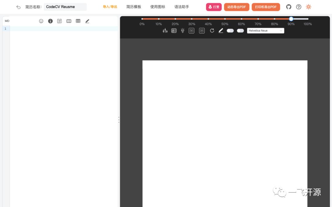Click the light bulb icon
Screen dimensions: 332x207
(183, 31)
